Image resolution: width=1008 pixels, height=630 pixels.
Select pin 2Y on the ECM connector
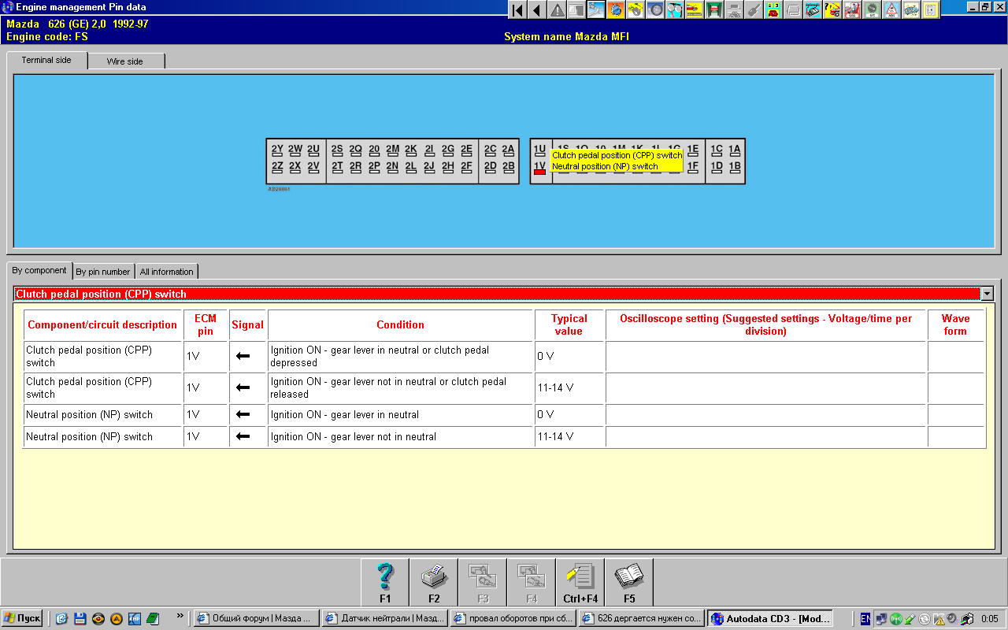click(277, 150)
